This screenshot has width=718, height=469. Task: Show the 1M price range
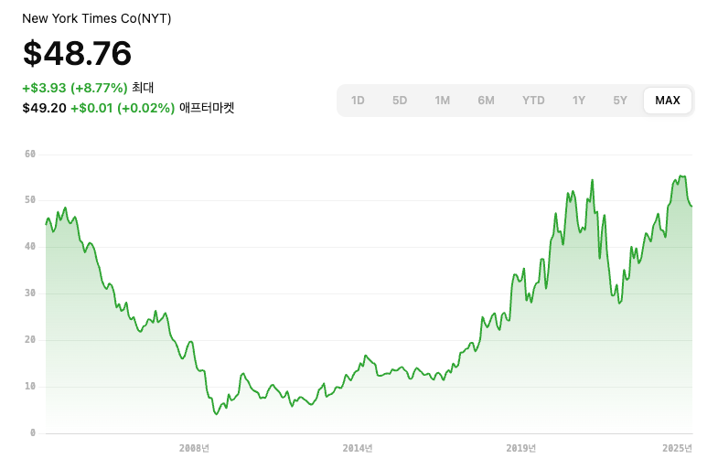(442, 101)
